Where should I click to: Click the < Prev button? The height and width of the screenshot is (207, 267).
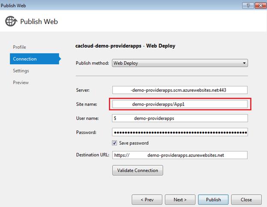point(147,199)
